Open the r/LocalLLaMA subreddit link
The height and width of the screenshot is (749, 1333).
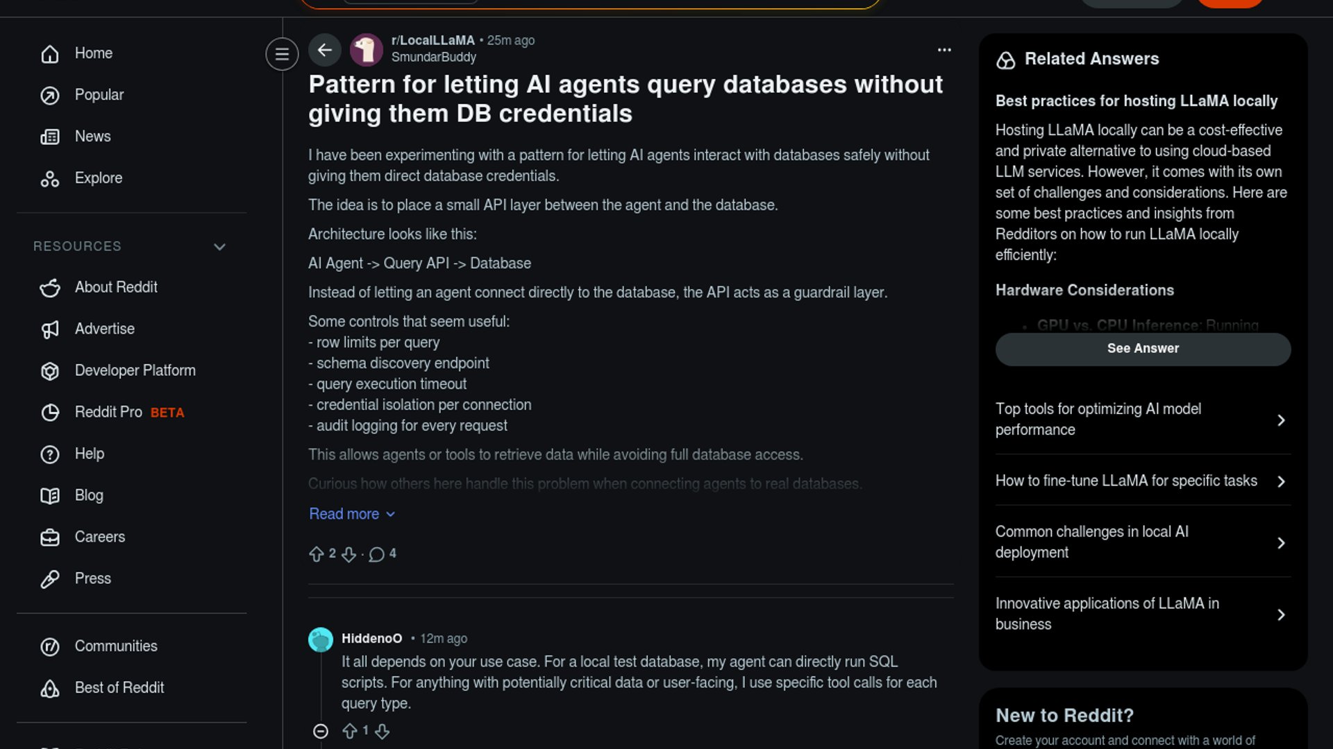click(433, 40)
